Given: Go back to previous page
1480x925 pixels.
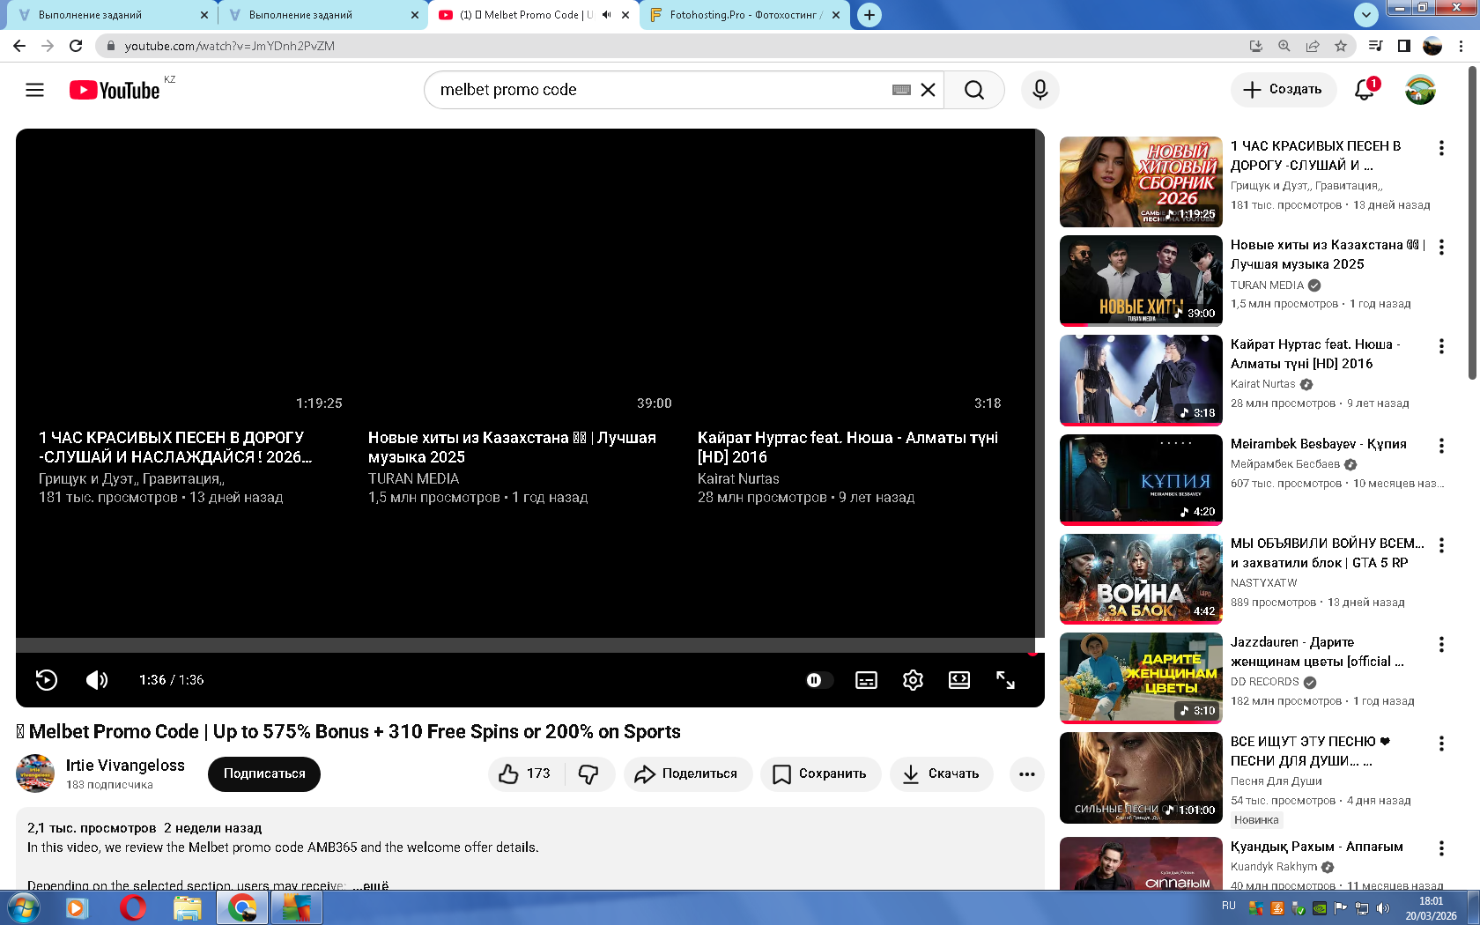Looking at the screenshot, I should [x=19, y=46].
